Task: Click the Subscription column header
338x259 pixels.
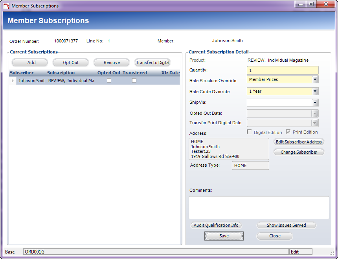Action: click(x=61, y=73)
